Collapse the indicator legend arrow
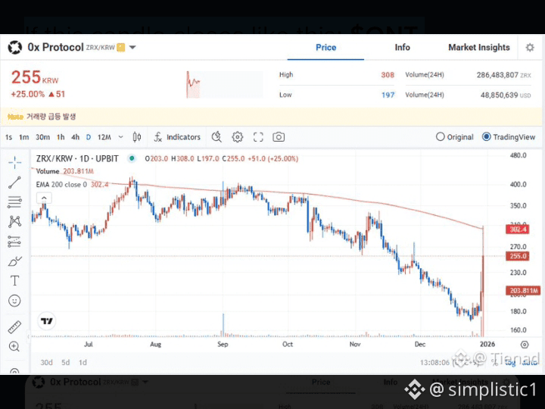The width and height of the screenshot is (545, 409). coord(44,198)
